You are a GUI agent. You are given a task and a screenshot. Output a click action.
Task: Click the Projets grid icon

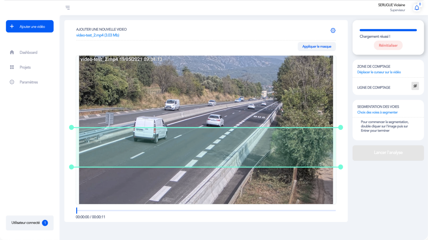point(12,67)
